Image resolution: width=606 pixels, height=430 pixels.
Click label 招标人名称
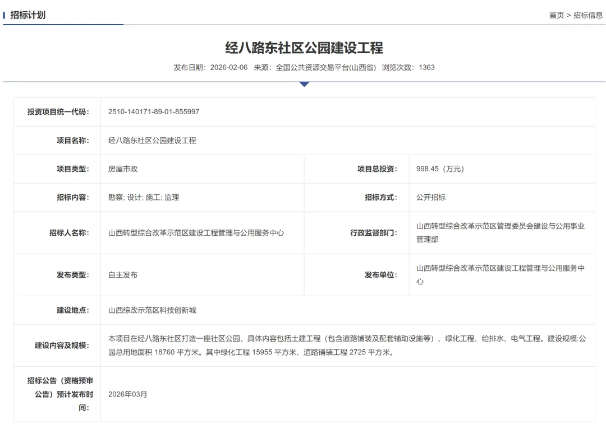click(69, 233)
